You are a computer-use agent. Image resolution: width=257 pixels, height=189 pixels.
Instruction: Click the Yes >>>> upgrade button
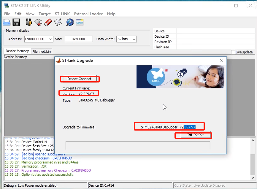(195, 135)
